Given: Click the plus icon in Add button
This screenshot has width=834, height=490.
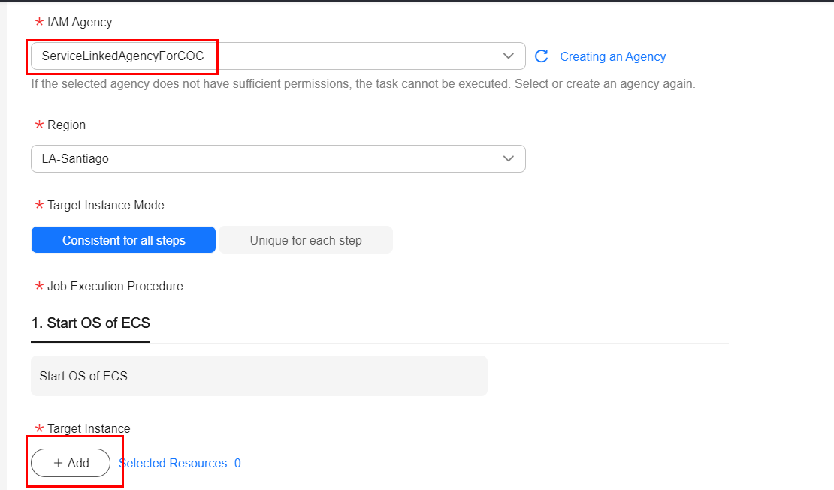Looking at the screenshot, I should 58,464.
